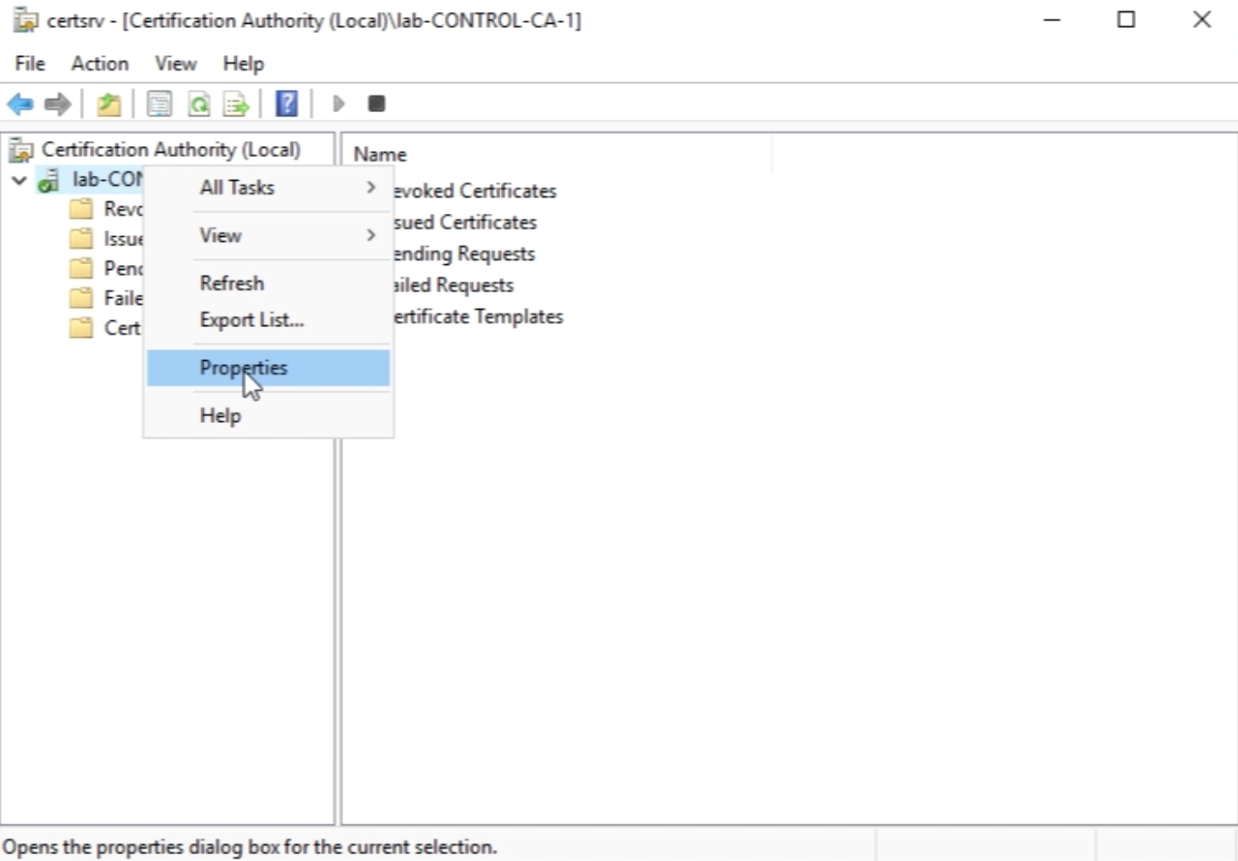Screen dimensions: 1238x861
Task: Choose Properties from the context menu
Action: click(244, 369)
